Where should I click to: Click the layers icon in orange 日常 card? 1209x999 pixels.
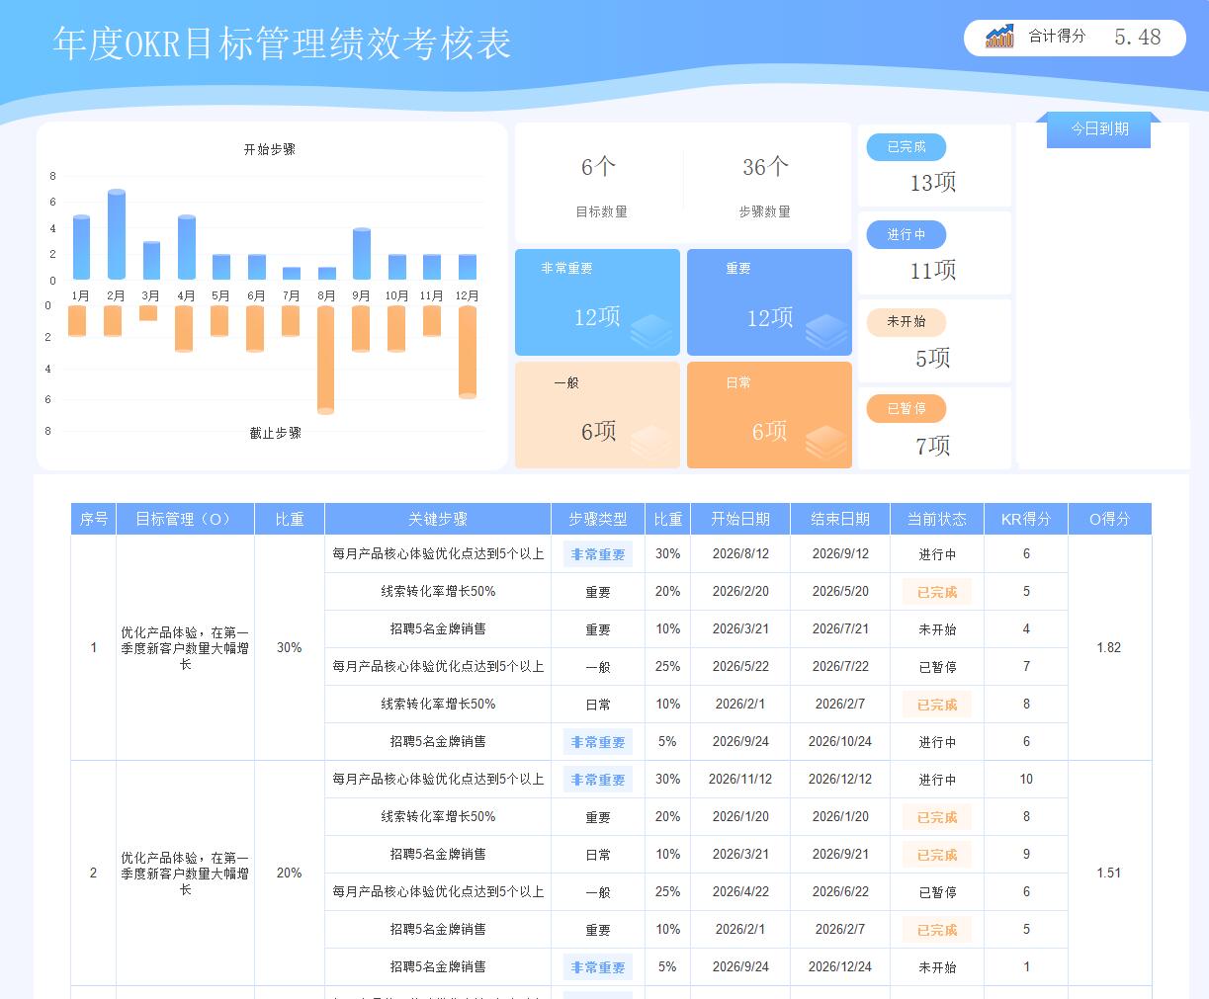825,442
